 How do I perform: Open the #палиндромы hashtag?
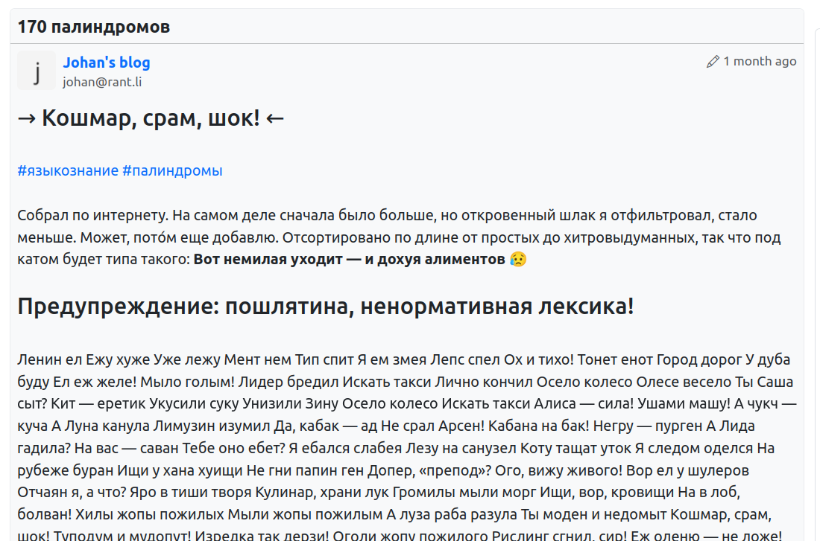point(172,170)
